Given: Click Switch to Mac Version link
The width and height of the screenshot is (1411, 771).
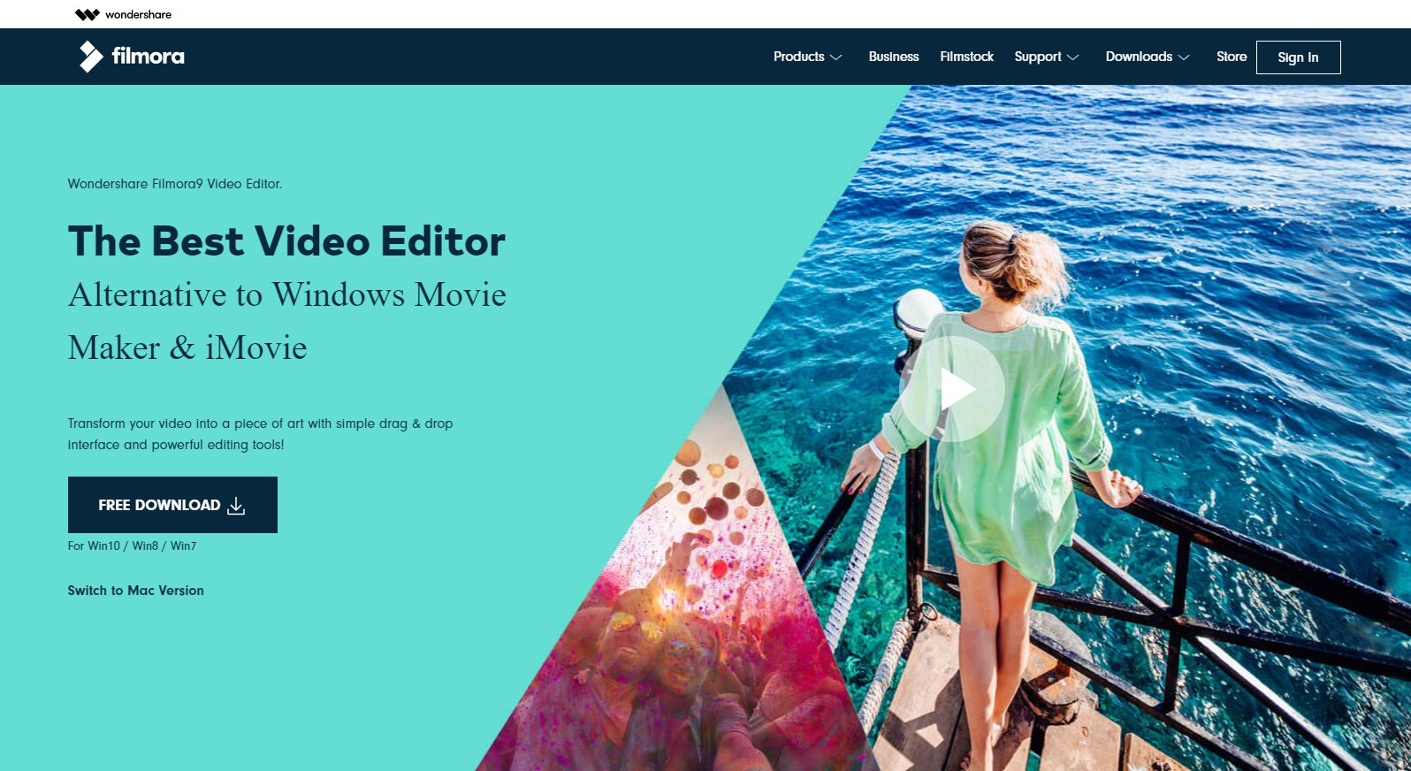Looking at the screenshot, I should (136, 591).
